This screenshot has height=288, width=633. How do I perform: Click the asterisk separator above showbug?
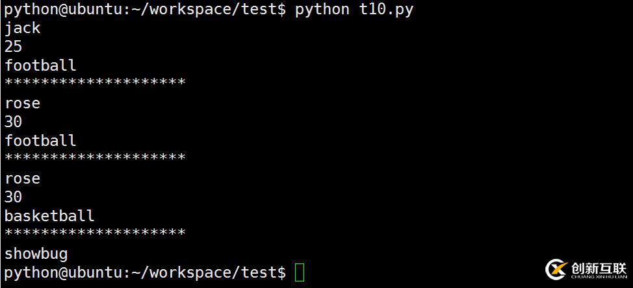95,234
